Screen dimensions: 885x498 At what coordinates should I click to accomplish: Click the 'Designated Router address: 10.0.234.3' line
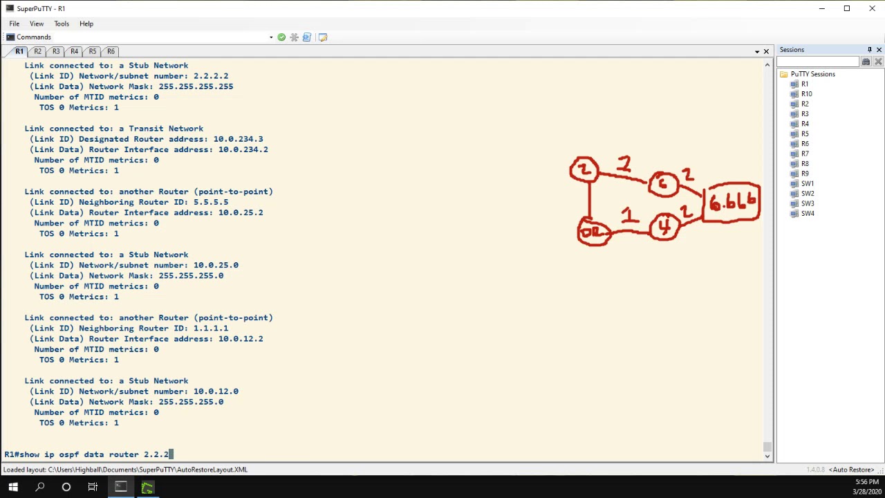[x=146, y=139]
